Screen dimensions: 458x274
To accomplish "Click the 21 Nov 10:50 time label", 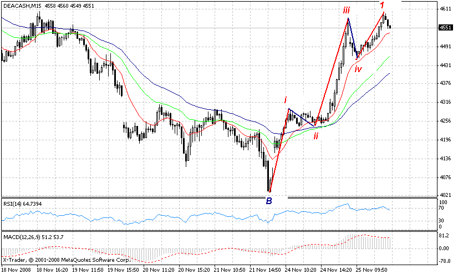I will pyautogui.click(x=230, y=270).
